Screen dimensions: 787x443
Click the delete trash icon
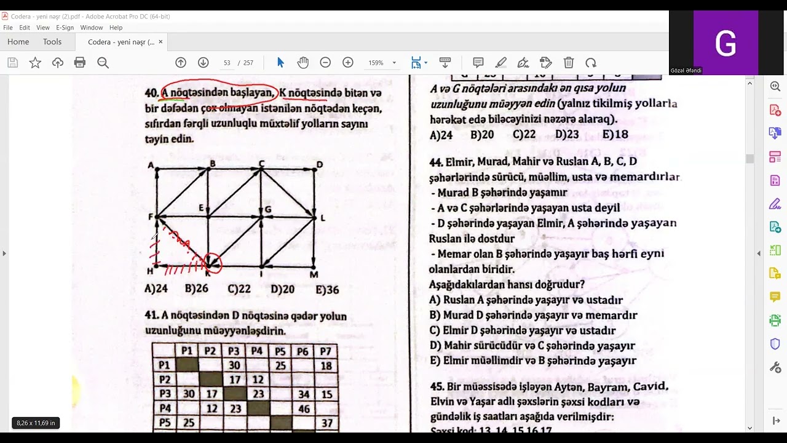[569, 62]
